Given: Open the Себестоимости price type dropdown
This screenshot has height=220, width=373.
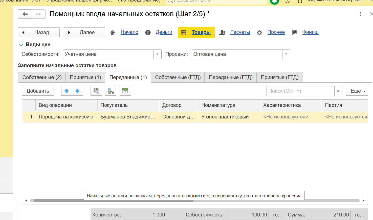Looking at the screenshot, I should click(x=157, y=54).
